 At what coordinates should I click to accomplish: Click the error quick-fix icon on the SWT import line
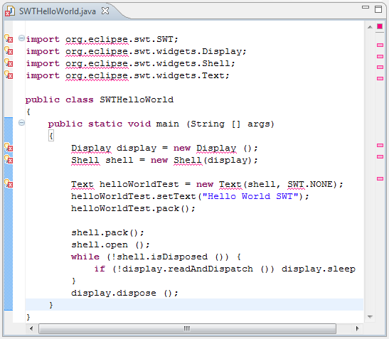click(x=9, y=38)
